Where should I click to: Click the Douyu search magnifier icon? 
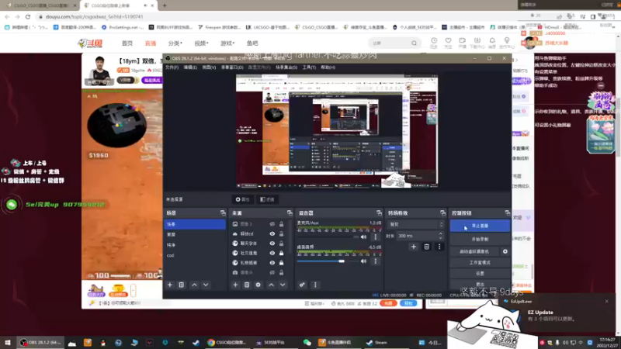click(x=414, y=43)
